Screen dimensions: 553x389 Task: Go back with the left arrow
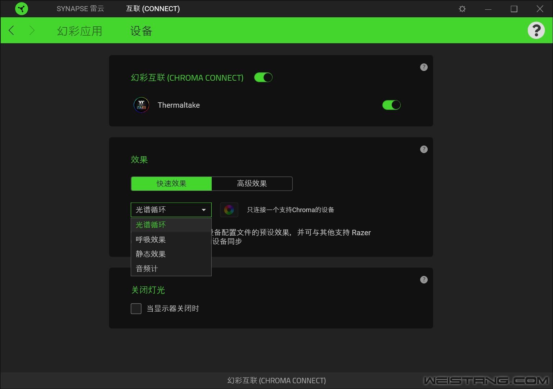[x=12, y=31]
